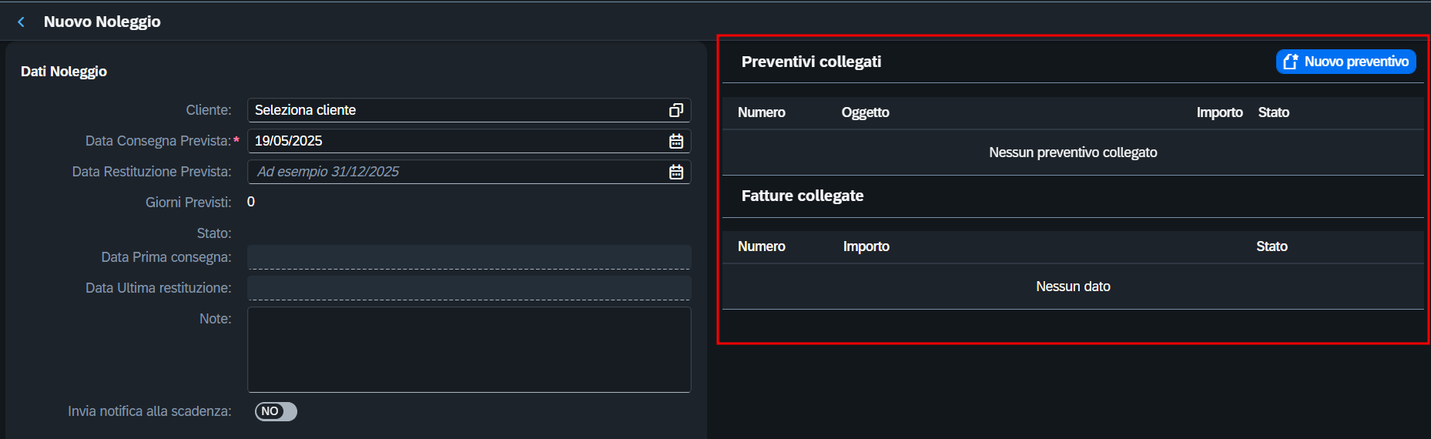1431x439 pixels.
Task: Click inside the Note text area
Action: click(x=469, y=350)
